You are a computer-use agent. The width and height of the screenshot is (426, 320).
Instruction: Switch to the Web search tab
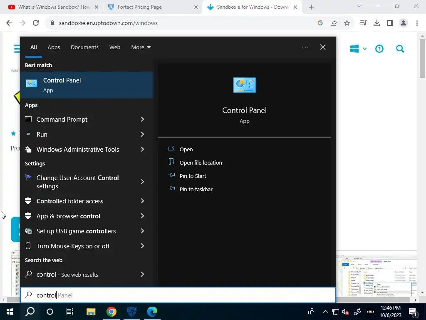point(115,47)
